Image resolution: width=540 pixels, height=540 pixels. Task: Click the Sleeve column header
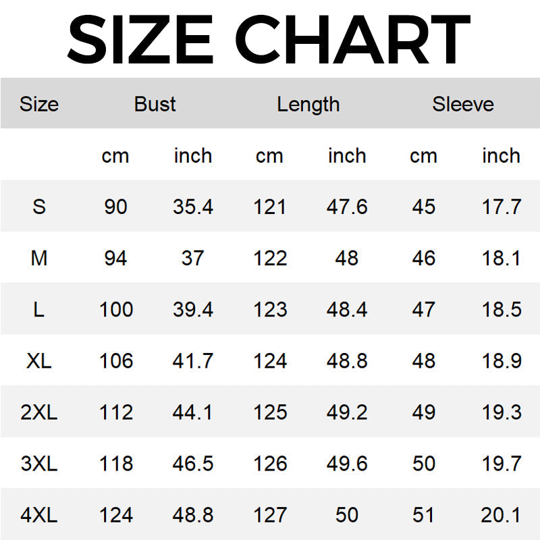tap(463, 104)
